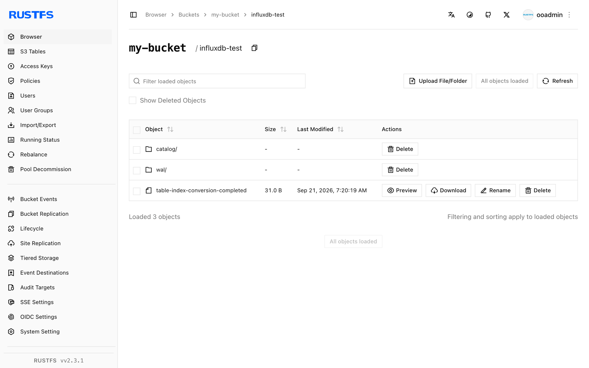Open Lifecycle in sidebar

(x=58, y=229)
